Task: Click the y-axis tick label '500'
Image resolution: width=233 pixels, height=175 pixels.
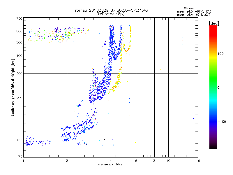Action: tap(19, 42)
